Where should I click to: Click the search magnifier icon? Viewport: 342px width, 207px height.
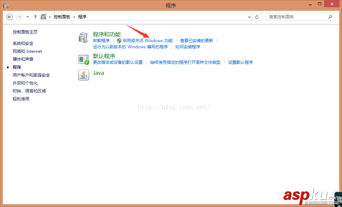click(x=330, y=17)
